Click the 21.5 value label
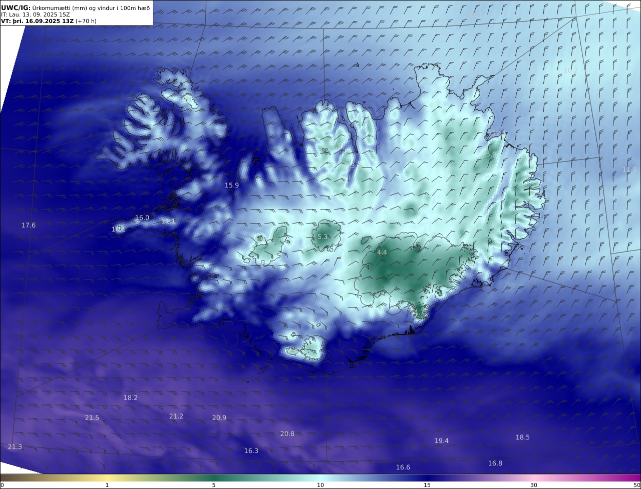This screenshot has width=641, height=489. (92, 417)
